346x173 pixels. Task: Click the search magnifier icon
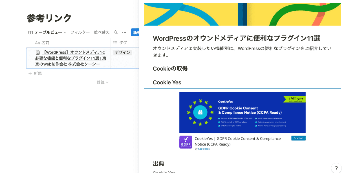[116, 32]
